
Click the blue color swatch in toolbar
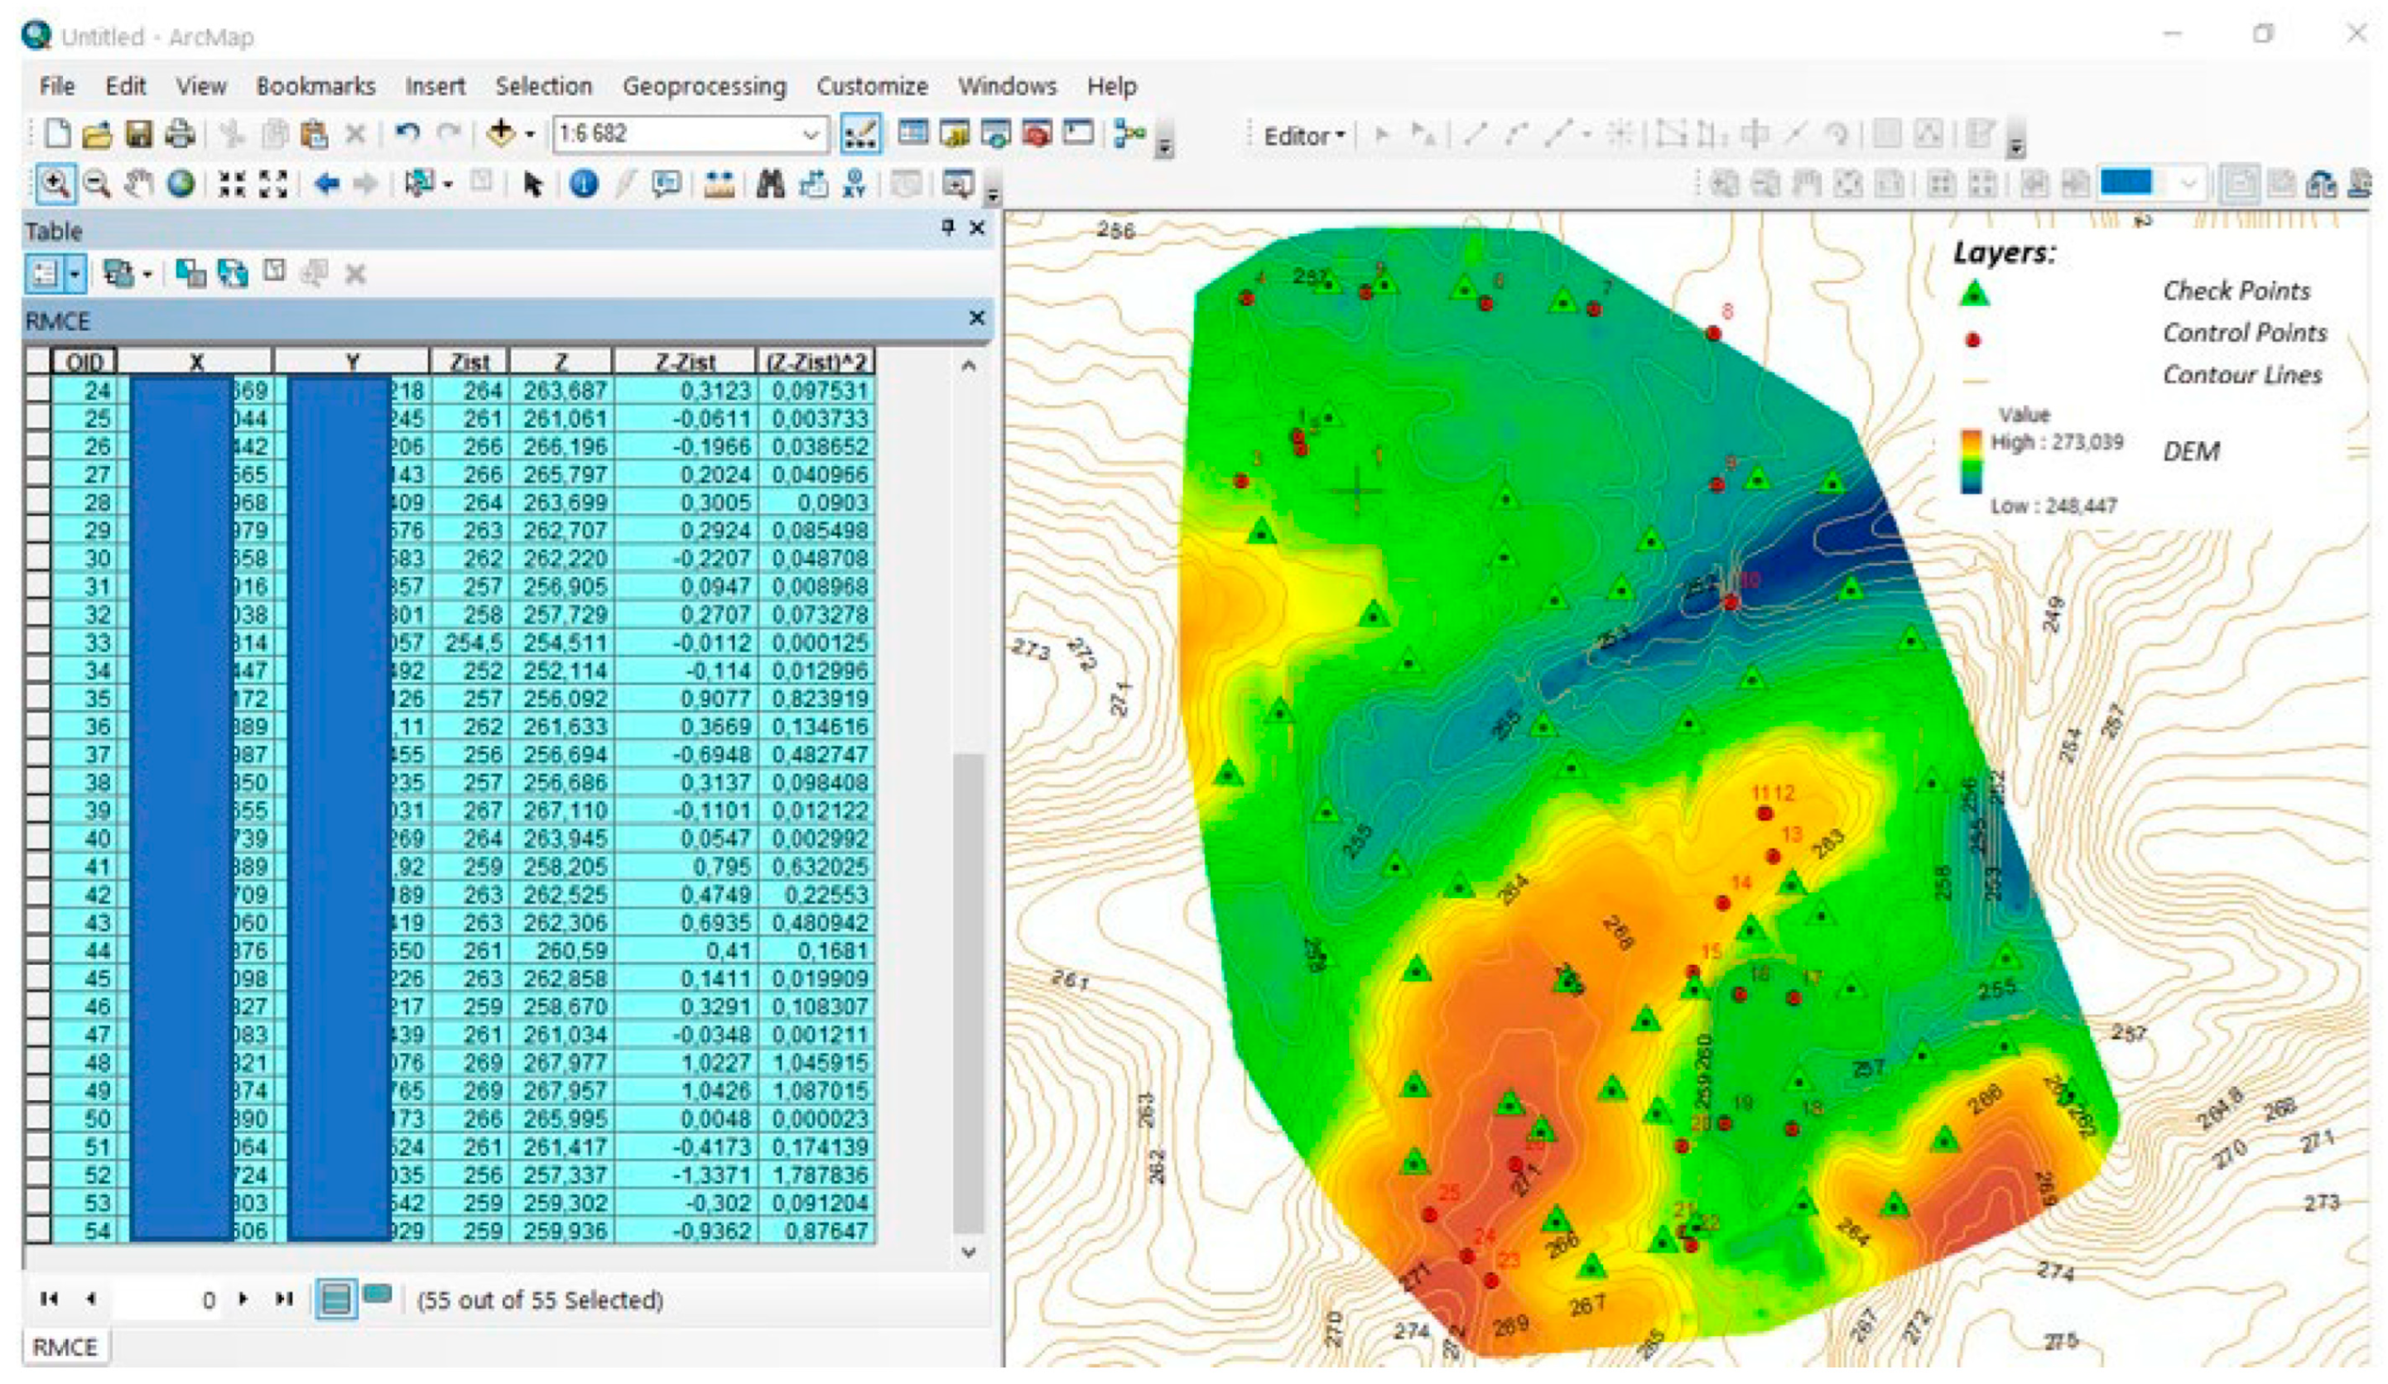tap(2126, 182)
